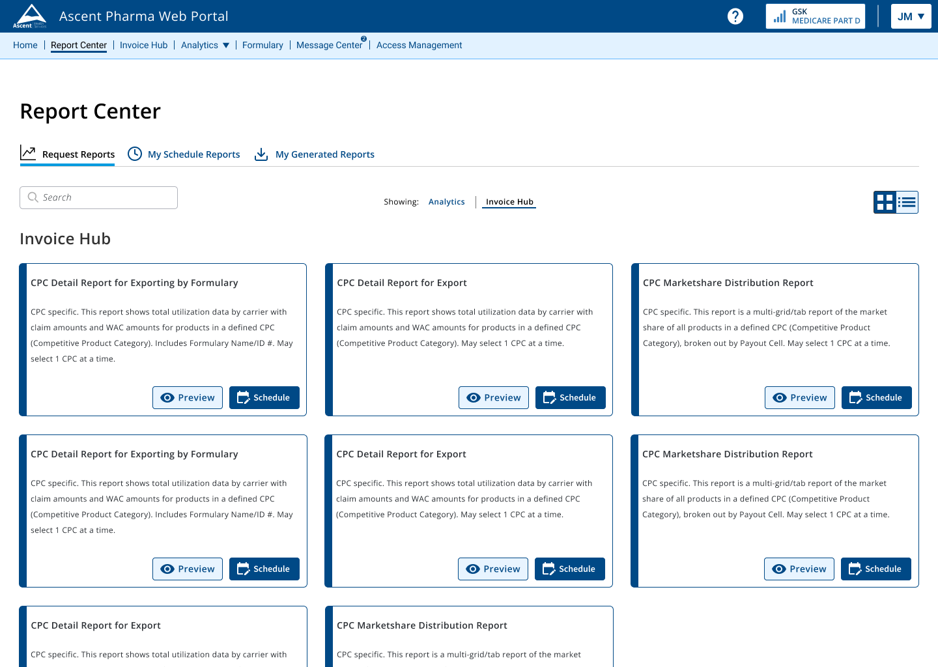Switch to list view layout
The height and width of the screenshot is (667, 938).
click(x=907, y=203)
